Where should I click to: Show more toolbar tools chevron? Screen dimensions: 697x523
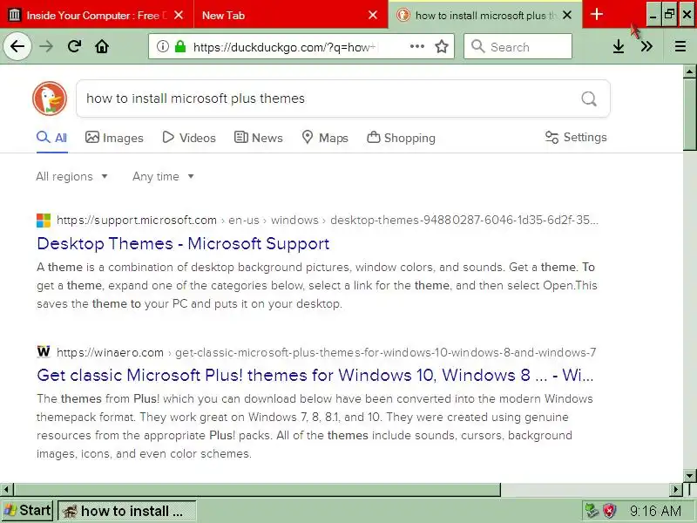[646, 46]
